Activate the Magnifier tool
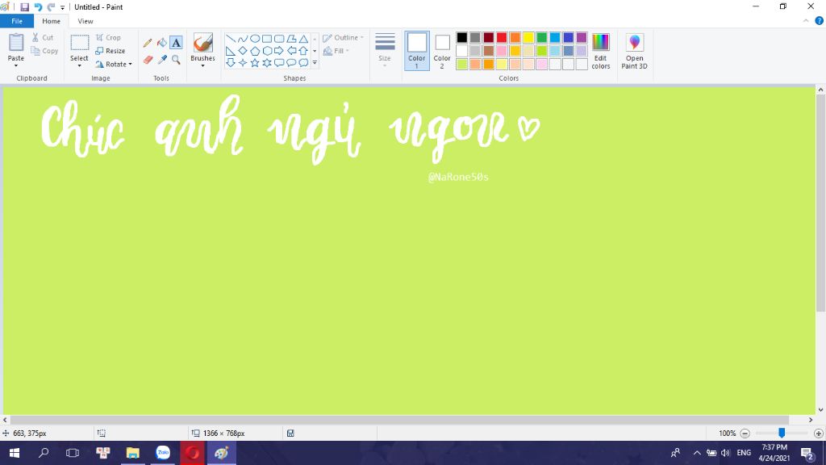 [x=176, y=60]
